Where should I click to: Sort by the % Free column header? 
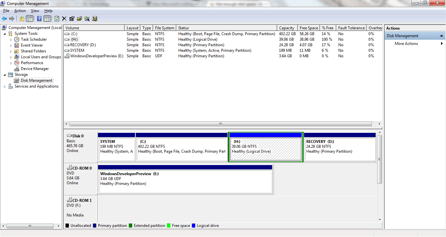click(x=328, y=28)
